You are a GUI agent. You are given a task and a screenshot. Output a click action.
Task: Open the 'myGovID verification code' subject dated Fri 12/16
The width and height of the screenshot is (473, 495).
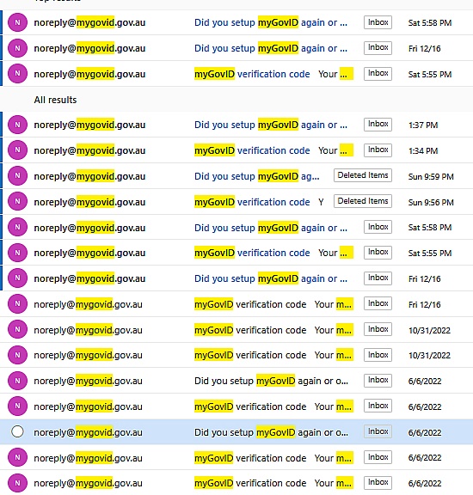coord(250,304)
